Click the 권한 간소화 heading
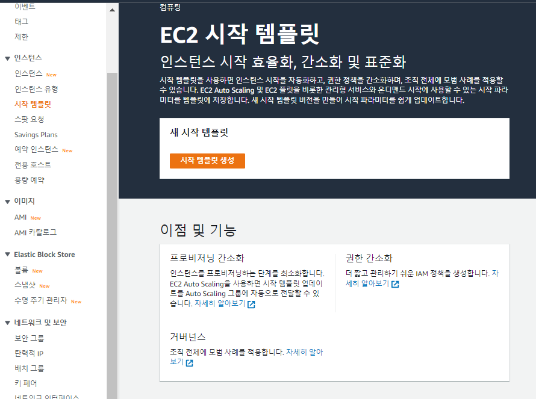 coord(369,258)
